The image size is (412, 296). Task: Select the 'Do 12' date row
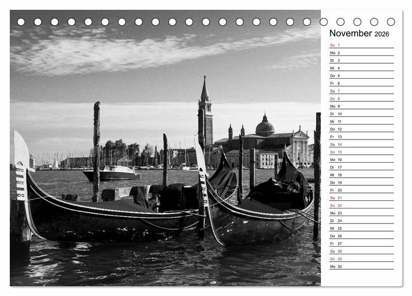tap(362, 129)
